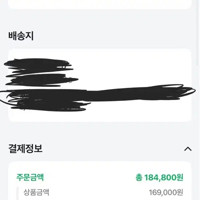Click the gray bar beside 상품금액
The image size is (200, 200).
18,193
